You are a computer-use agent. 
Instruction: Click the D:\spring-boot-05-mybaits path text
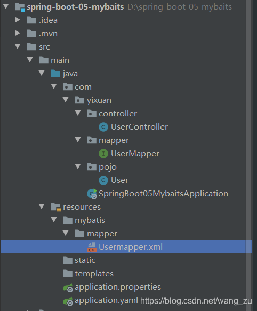(x=180, y=7)
